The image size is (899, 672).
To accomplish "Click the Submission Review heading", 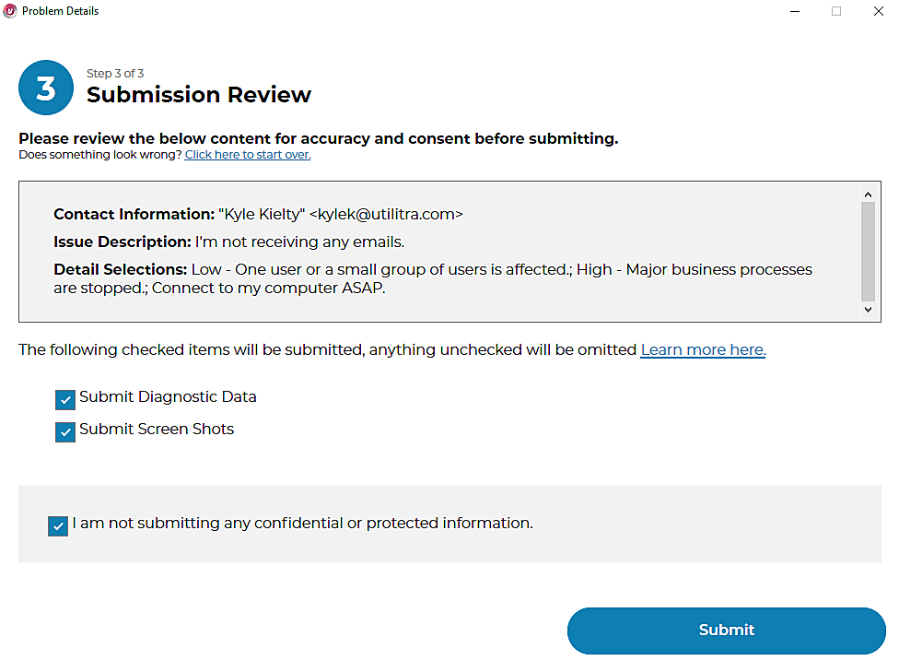I will click(199, 95).
